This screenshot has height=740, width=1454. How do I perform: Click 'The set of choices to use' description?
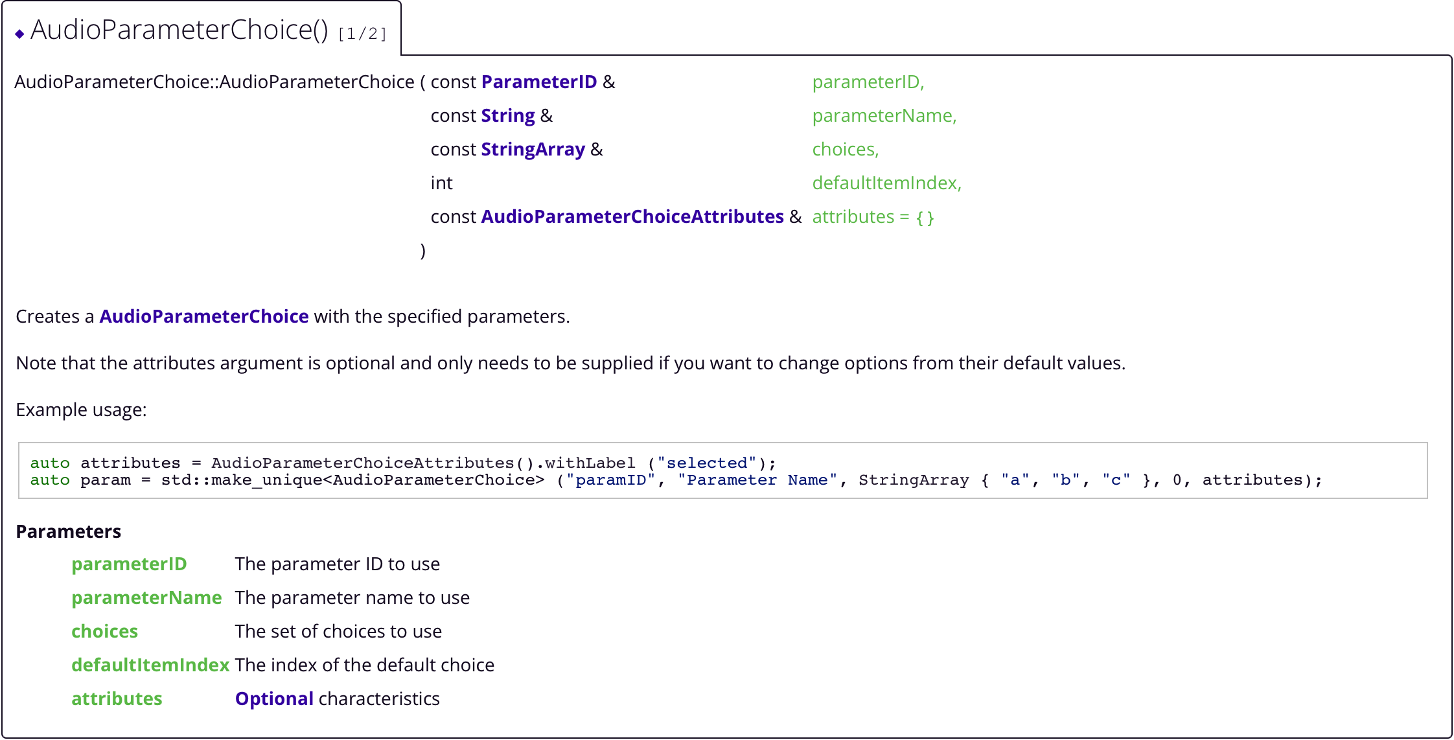pyautogui.click(x=338, y=631)
